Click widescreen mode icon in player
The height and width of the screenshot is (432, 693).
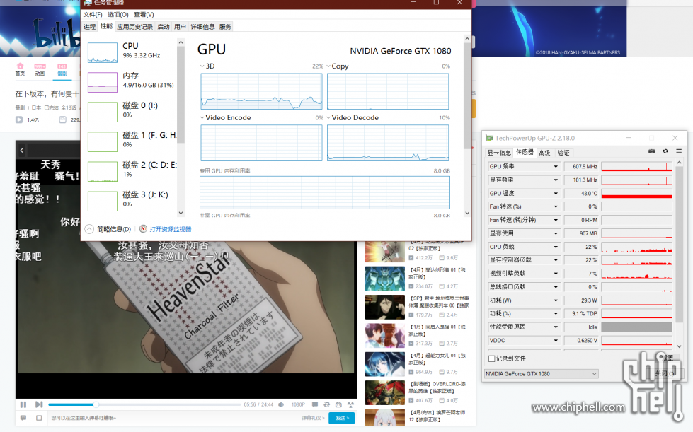click(x=338, y=404)
